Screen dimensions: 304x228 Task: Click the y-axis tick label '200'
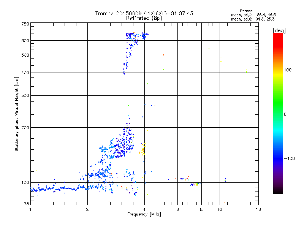click(x=25, y=128)
